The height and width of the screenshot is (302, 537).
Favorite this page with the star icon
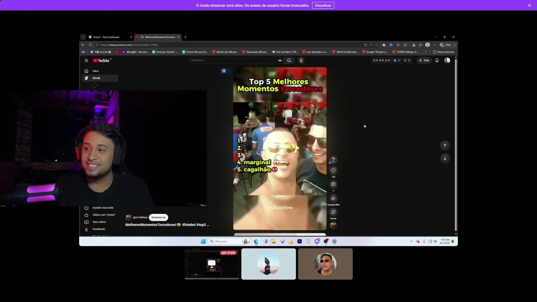coord(377,45)
